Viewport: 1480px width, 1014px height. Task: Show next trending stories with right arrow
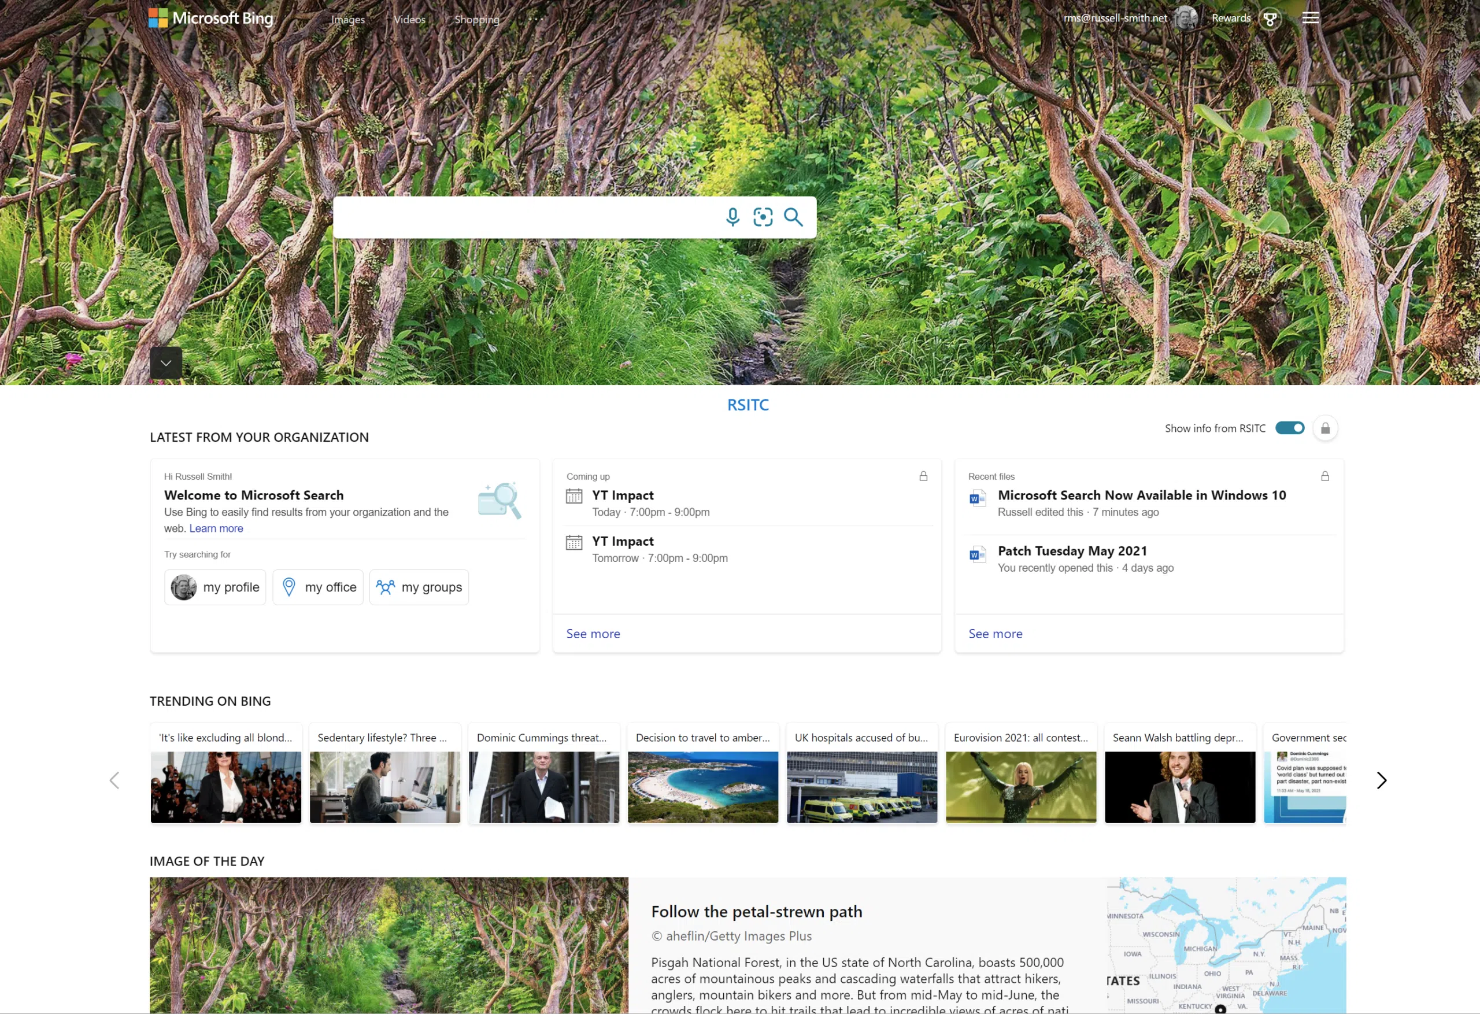click(1381, 780)
